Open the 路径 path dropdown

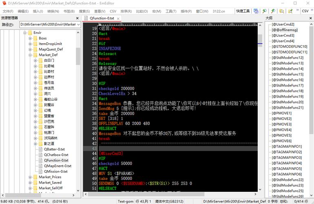point(78,24)
